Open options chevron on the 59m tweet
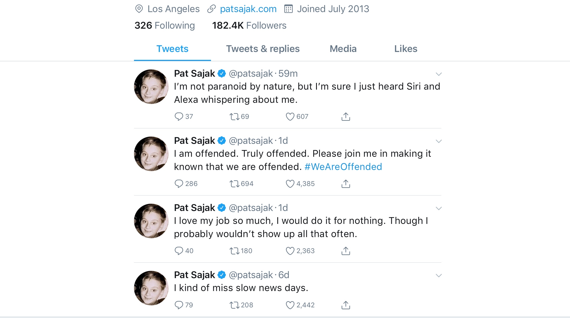Viewport: 570px width, 318px height. tap(439, 74)
